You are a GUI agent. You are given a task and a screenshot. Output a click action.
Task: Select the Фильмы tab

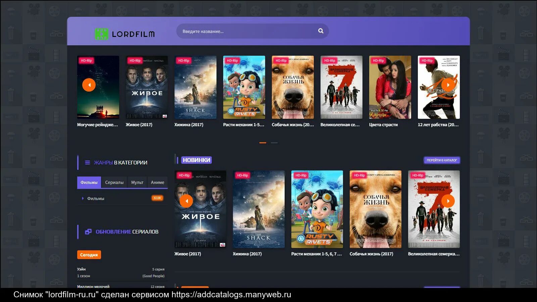tap(89, 182)
